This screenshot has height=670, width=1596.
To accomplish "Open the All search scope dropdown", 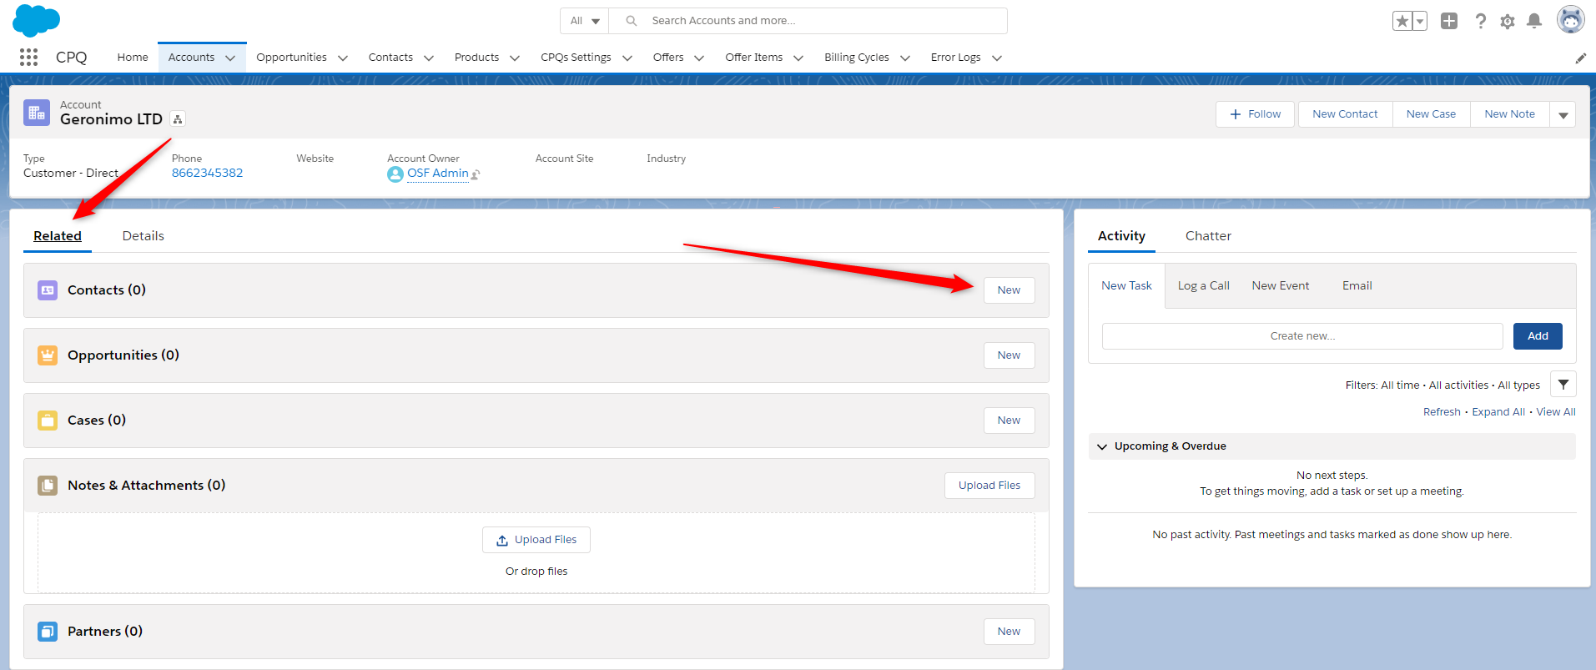I will 585,21.
